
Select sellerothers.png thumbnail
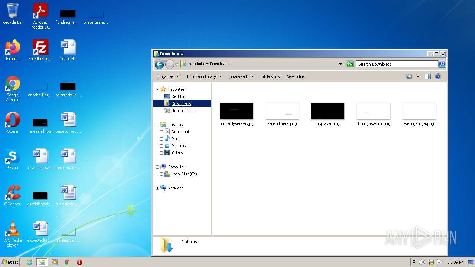tap(282, 114)
